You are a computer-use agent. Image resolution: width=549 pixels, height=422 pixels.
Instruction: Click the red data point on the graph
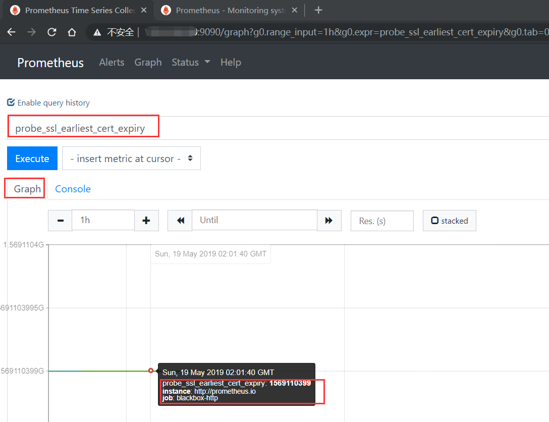151,371
